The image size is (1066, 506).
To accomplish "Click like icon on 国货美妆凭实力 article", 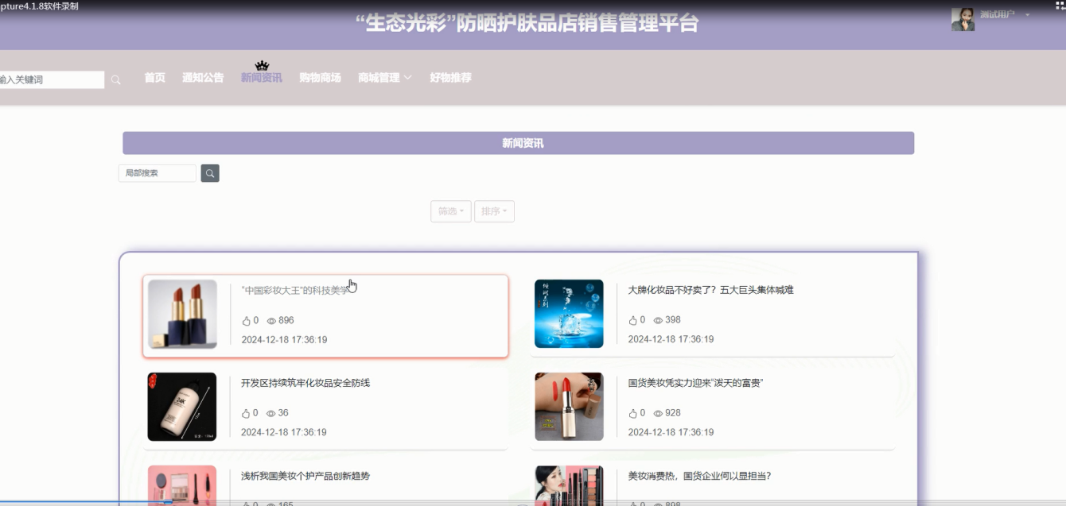I will tap(633, 413).
